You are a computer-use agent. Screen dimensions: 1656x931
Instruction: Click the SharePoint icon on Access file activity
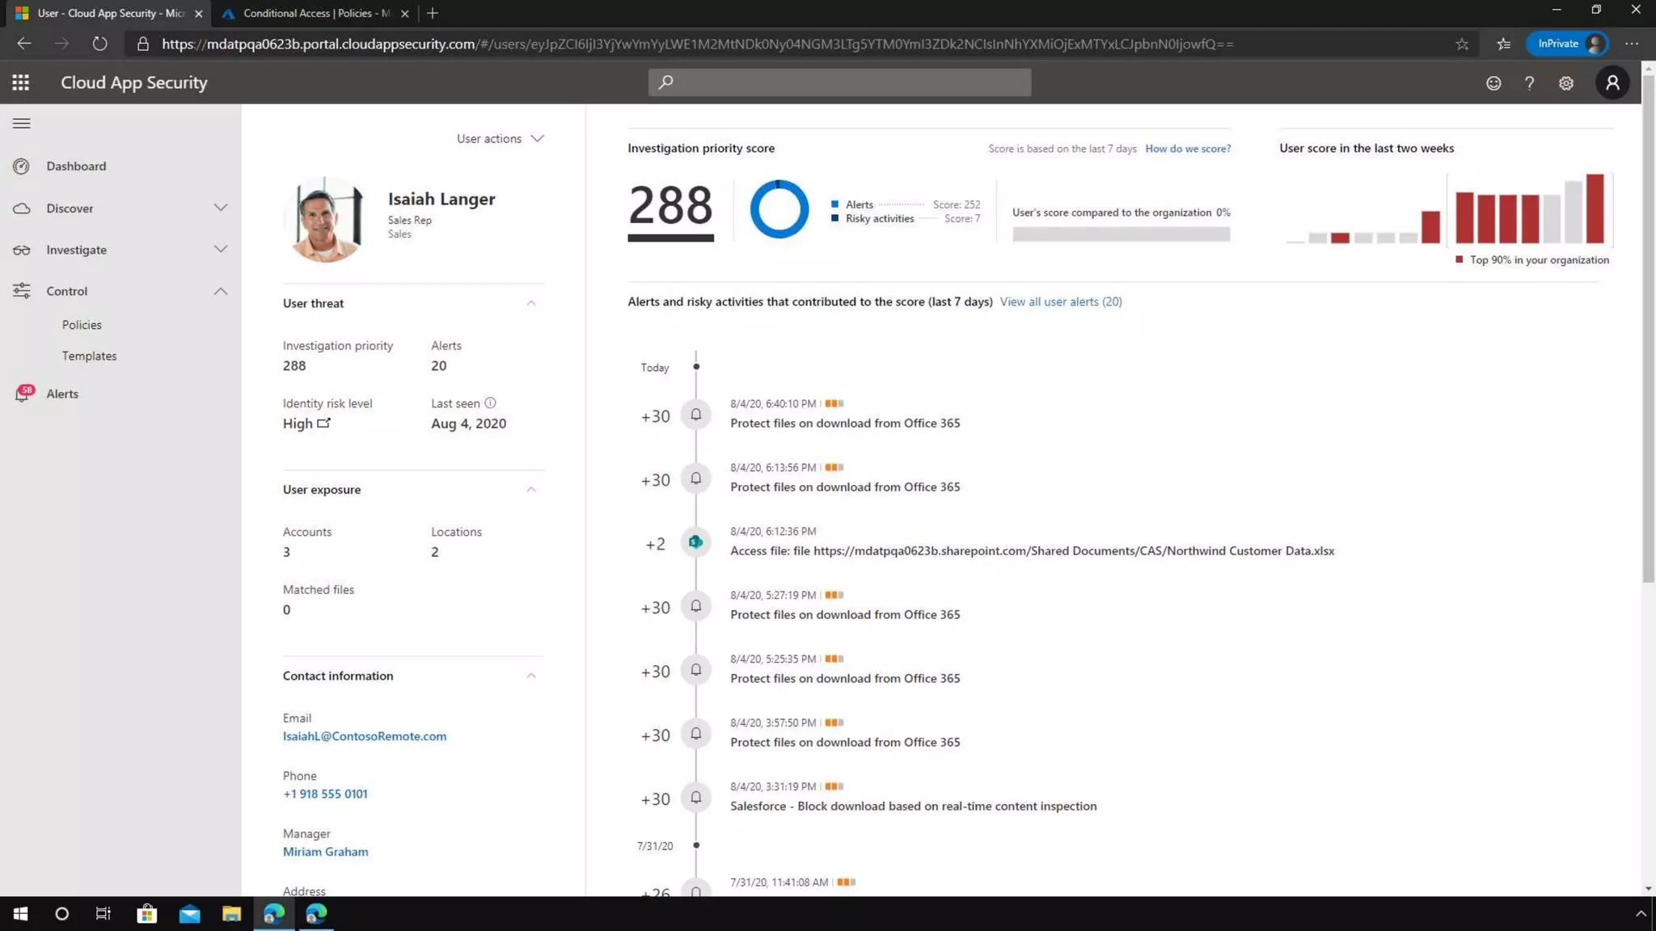(695, 542)
